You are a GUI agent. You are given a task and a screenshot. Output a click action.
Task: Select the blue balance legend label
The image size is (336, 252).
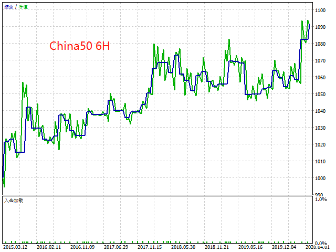pyautogui.click(x=9, y=7)
